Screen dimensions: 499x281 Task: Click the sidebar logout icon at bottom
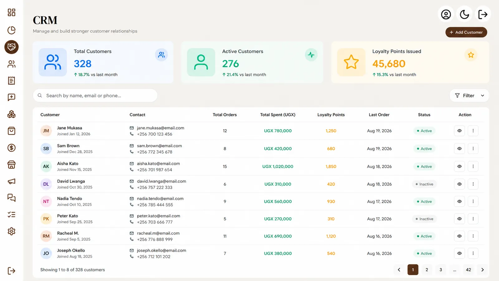coord(12,271)
